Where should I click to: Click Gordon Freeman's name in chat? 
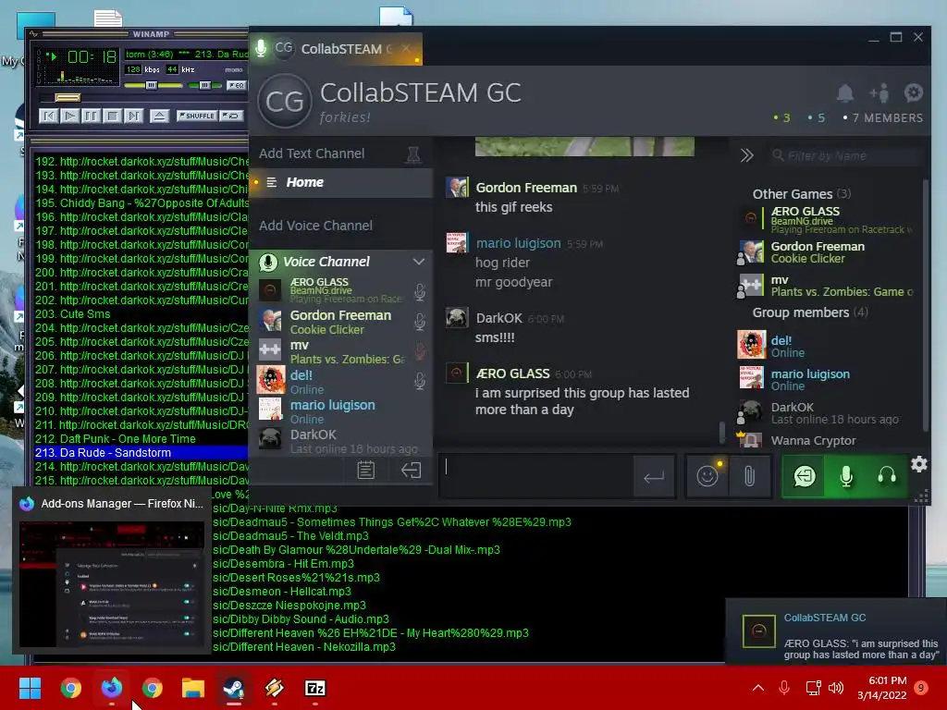tap(526, 188)
